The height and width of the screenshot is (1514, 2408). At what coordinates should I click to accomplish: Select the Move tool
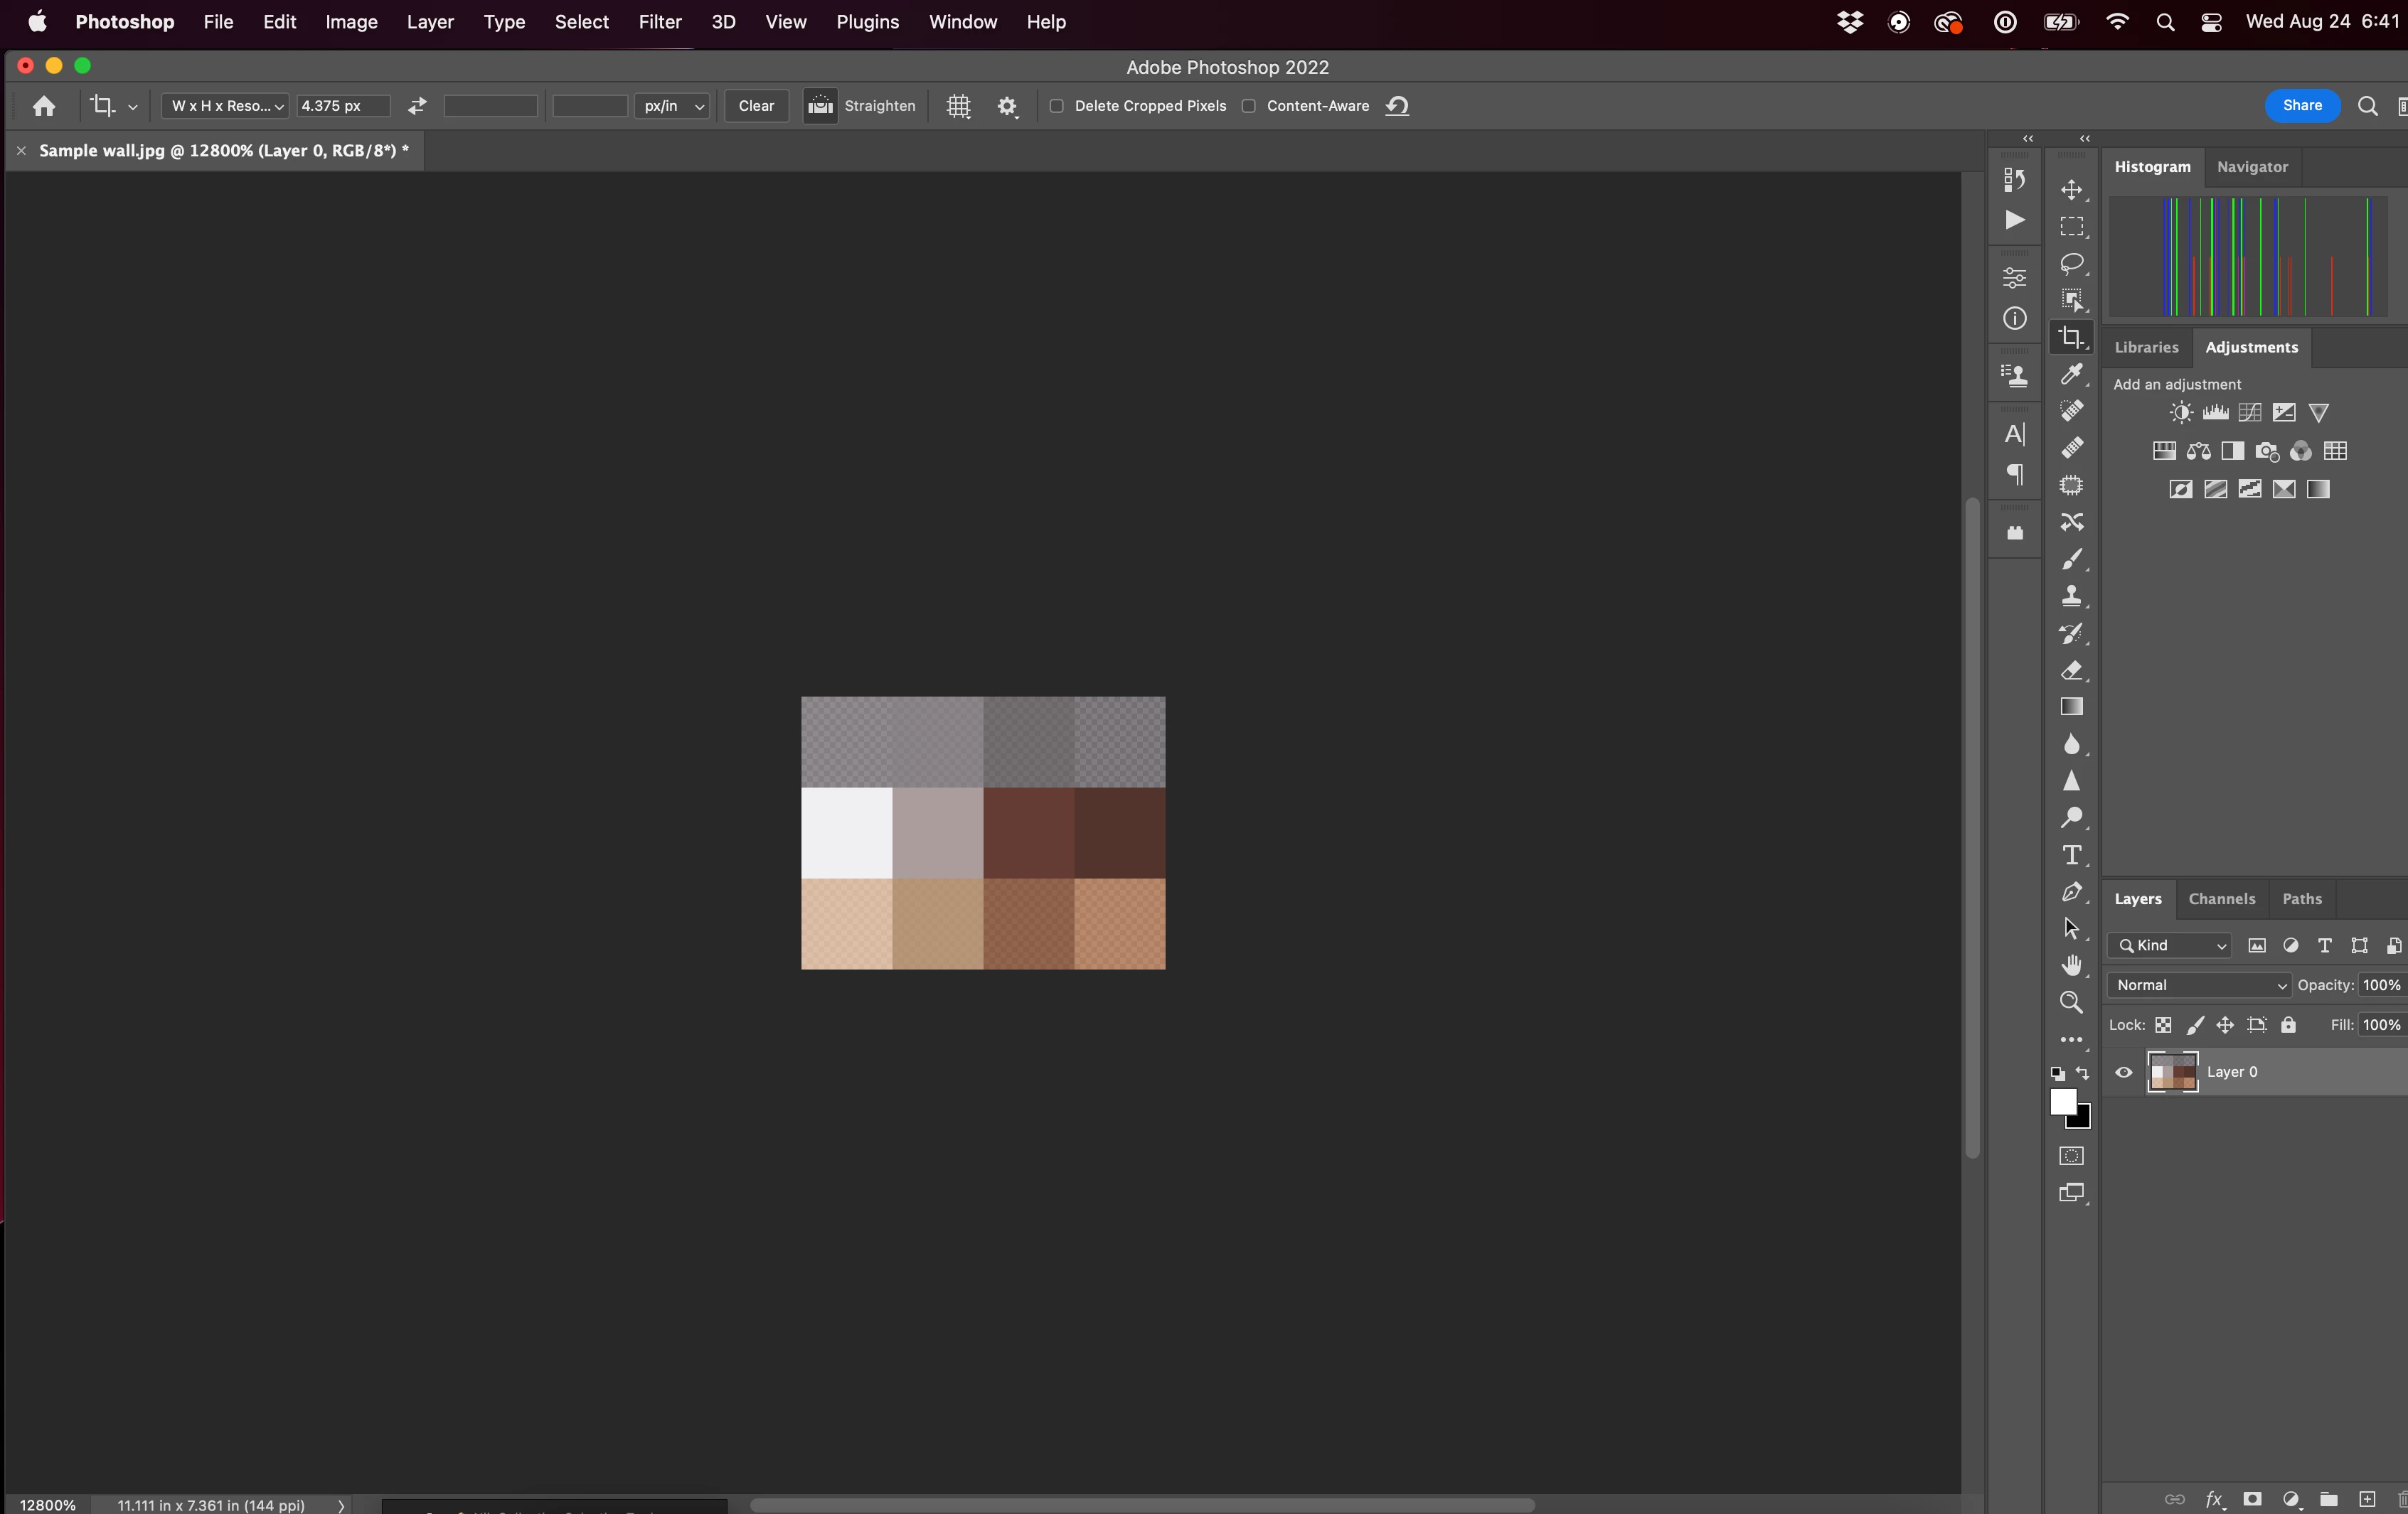2071,190
